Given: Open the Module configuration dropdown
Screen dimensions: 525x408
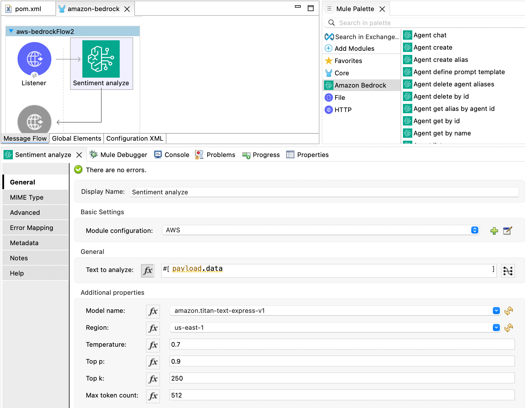Looking at the screenshot, I should [x=321, y=230].
